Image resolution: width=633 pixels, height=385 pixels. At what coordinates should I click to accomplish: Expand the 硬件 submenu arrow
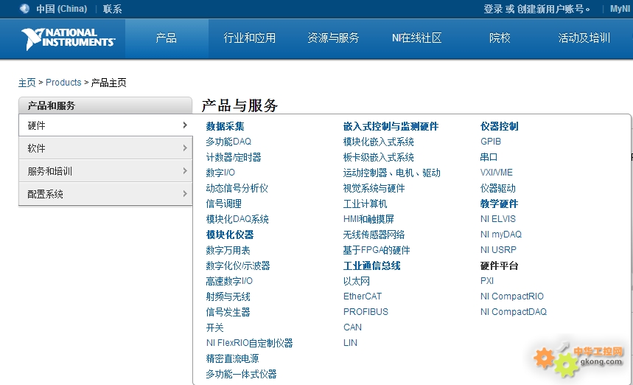pyautogui.click(x=185, y=125)
